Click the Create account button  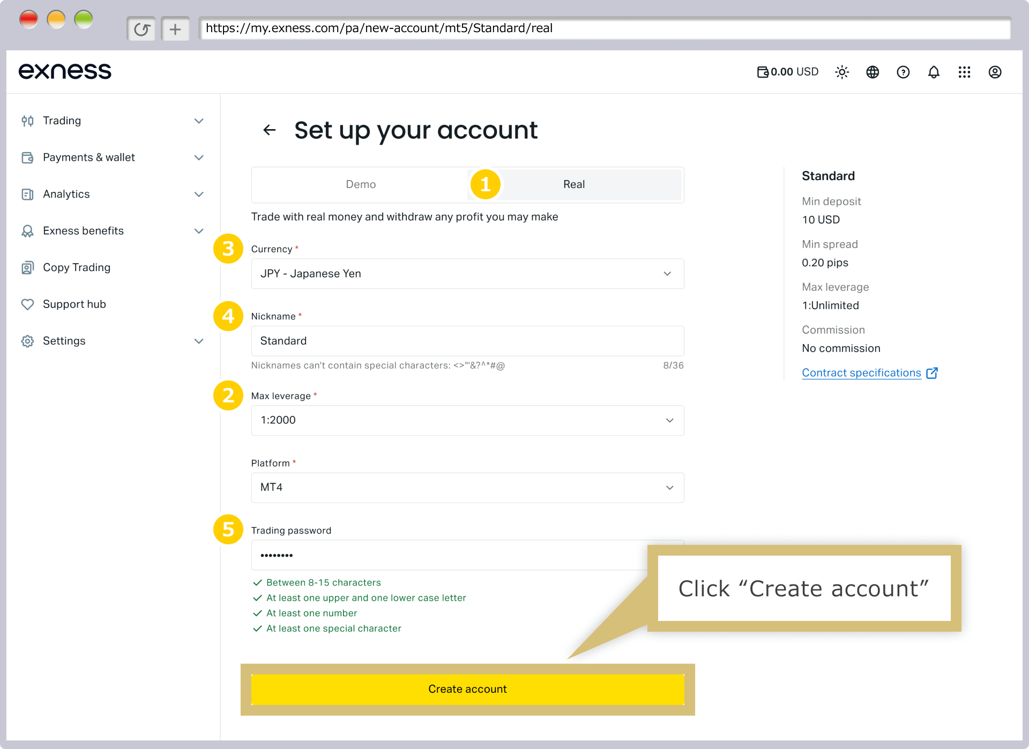click(467, 689)
